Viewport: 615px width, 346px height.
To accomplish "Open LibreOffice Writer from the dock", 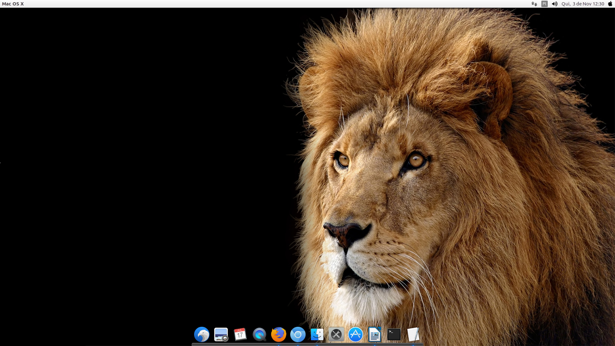I will point(375,334).
